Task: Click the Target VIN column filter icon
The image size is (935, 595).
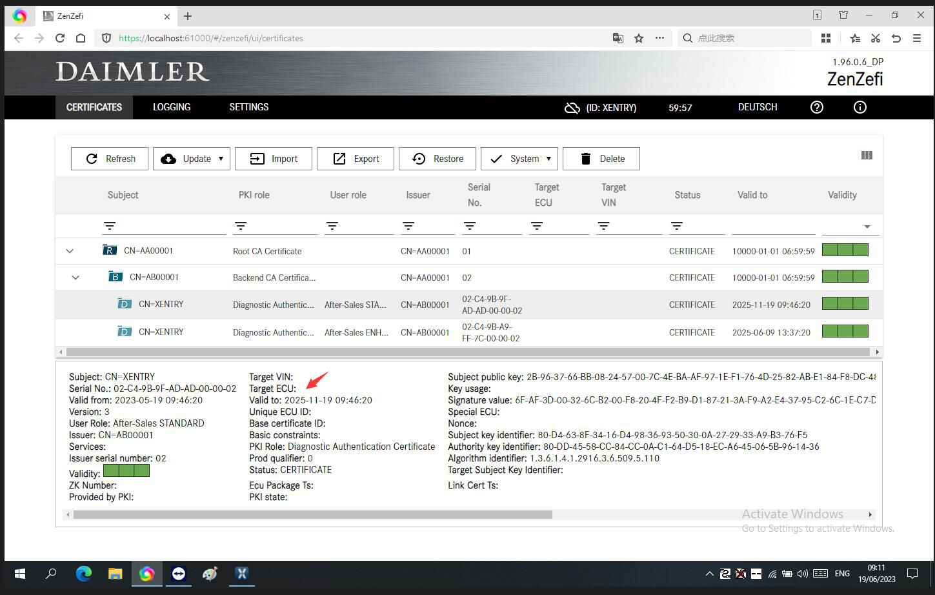Action: (x=604, y=226)
